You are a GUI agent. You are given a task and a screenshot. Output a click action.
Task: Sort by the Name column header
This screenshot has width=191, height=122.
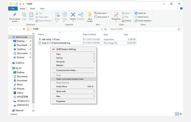41,35
